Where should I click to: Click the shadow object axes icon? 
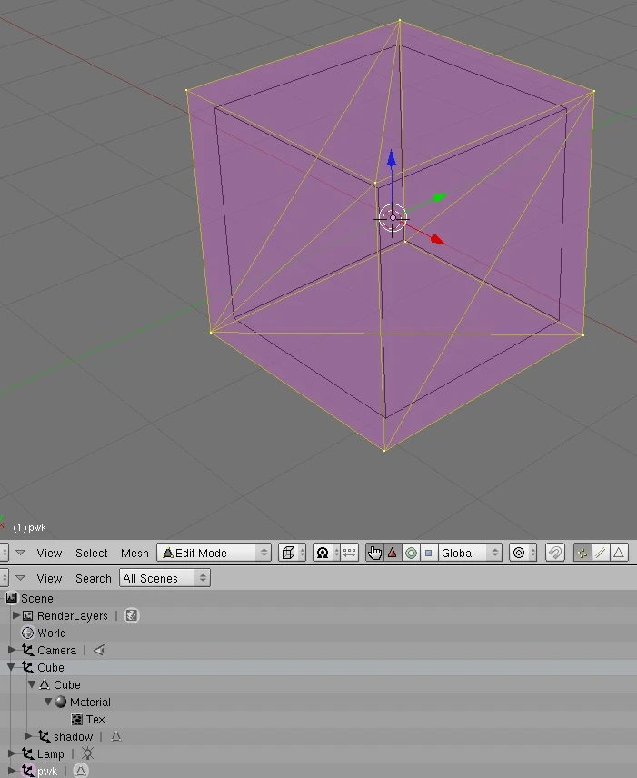45,736
